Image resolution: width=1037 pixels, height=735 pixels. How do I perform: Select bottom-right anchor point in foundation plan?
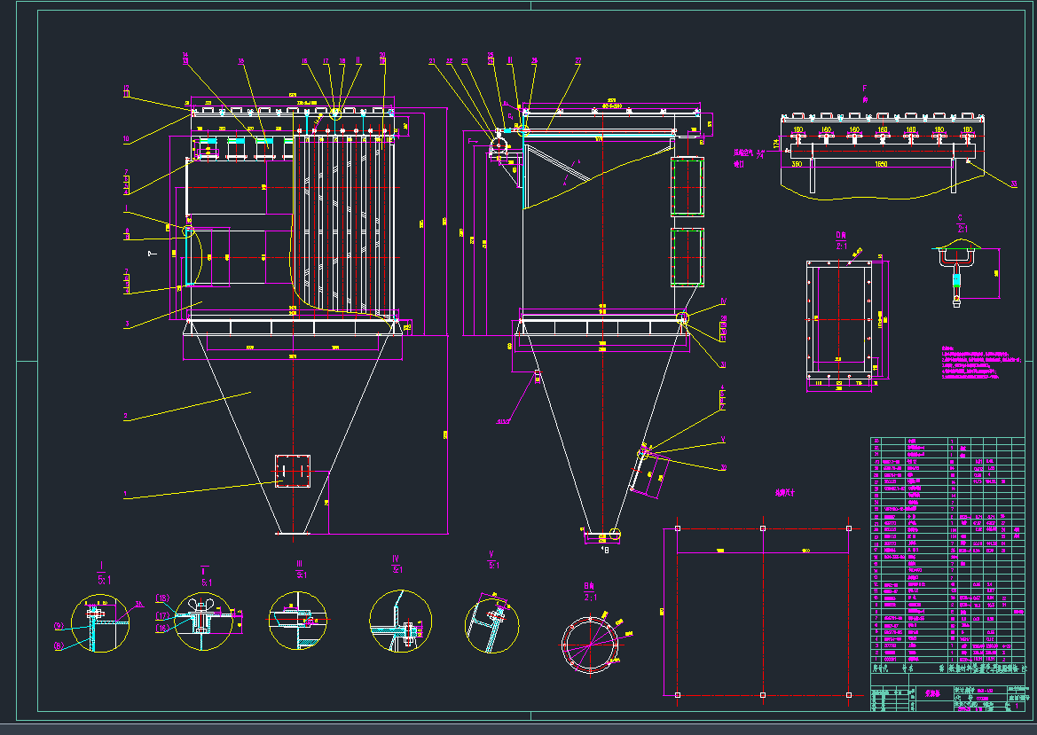[x=849, y=695]
